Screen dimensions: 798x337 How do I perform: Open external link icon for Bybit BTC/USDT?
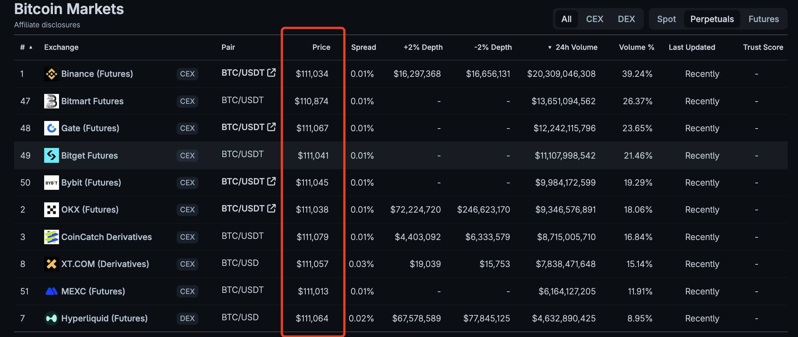click(x=271, y=181)
